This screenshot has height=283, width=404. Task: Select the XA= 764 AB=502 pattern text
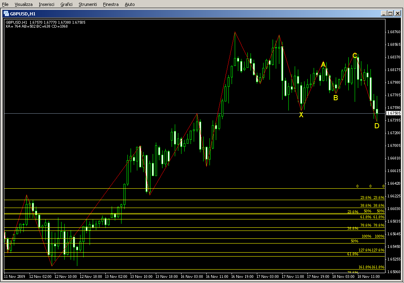[x=37, y=26]
